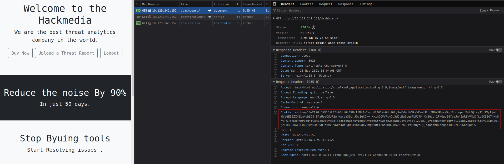Click the toggle network details pane icon

(x=275, y=4)
